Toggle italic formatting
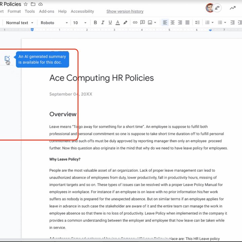The height and width of the screenshot is (242, 242). click(x=103, y=23)
